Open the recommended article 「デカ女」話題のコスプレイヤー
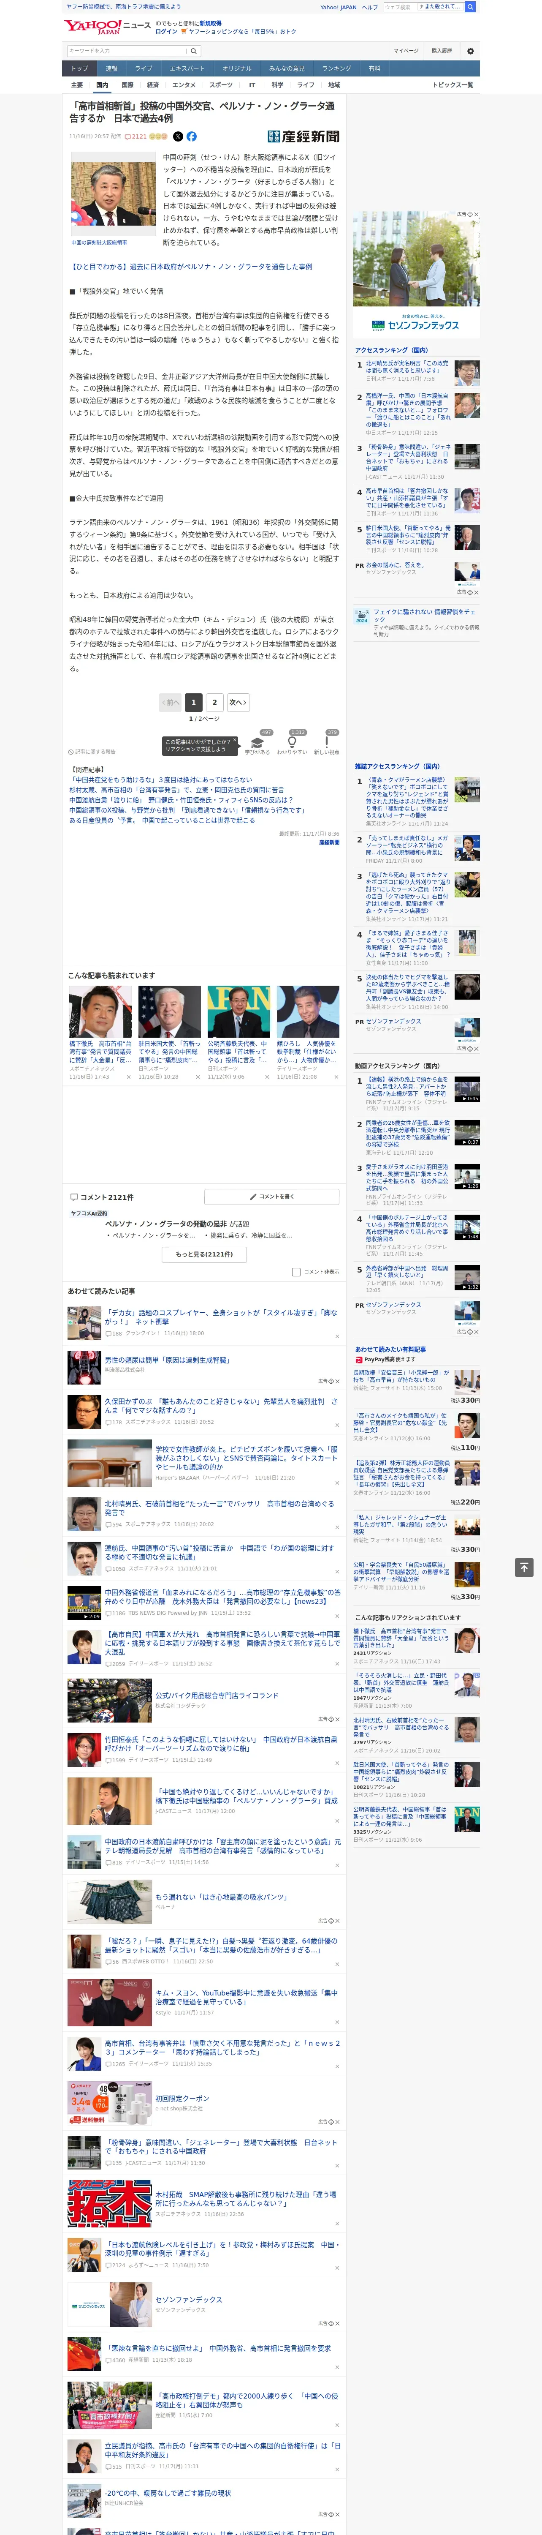Viewport: 542px width, 2535px height. [x=221, y=1317]
